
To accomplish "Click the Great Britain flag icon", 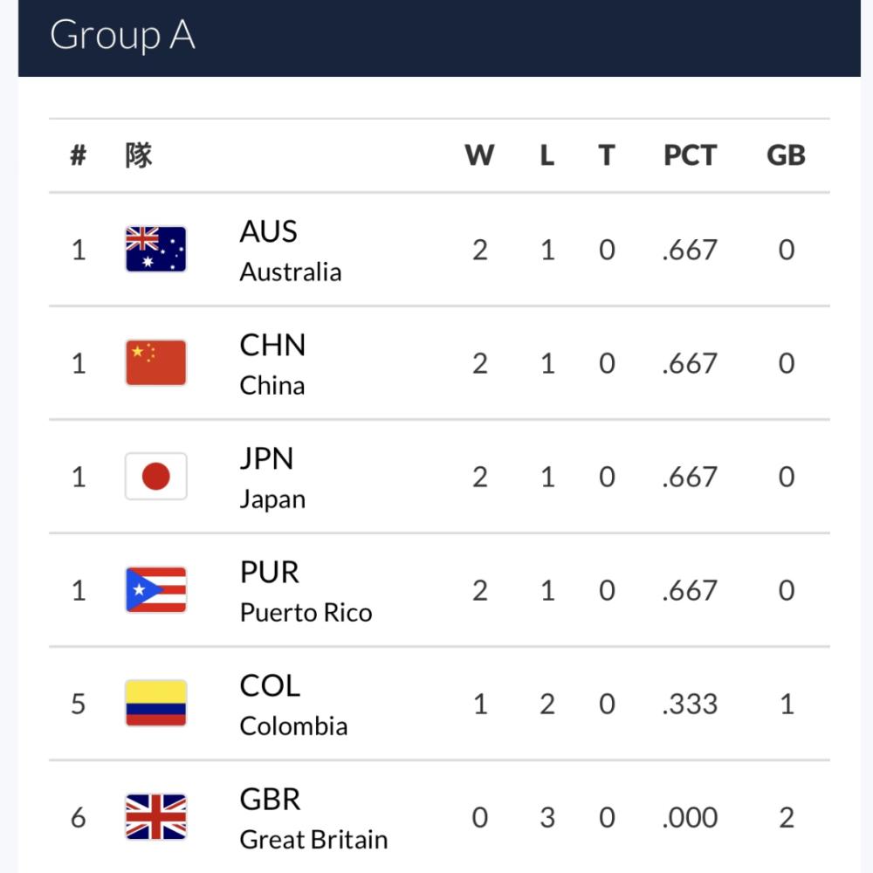I will (156, 817).
